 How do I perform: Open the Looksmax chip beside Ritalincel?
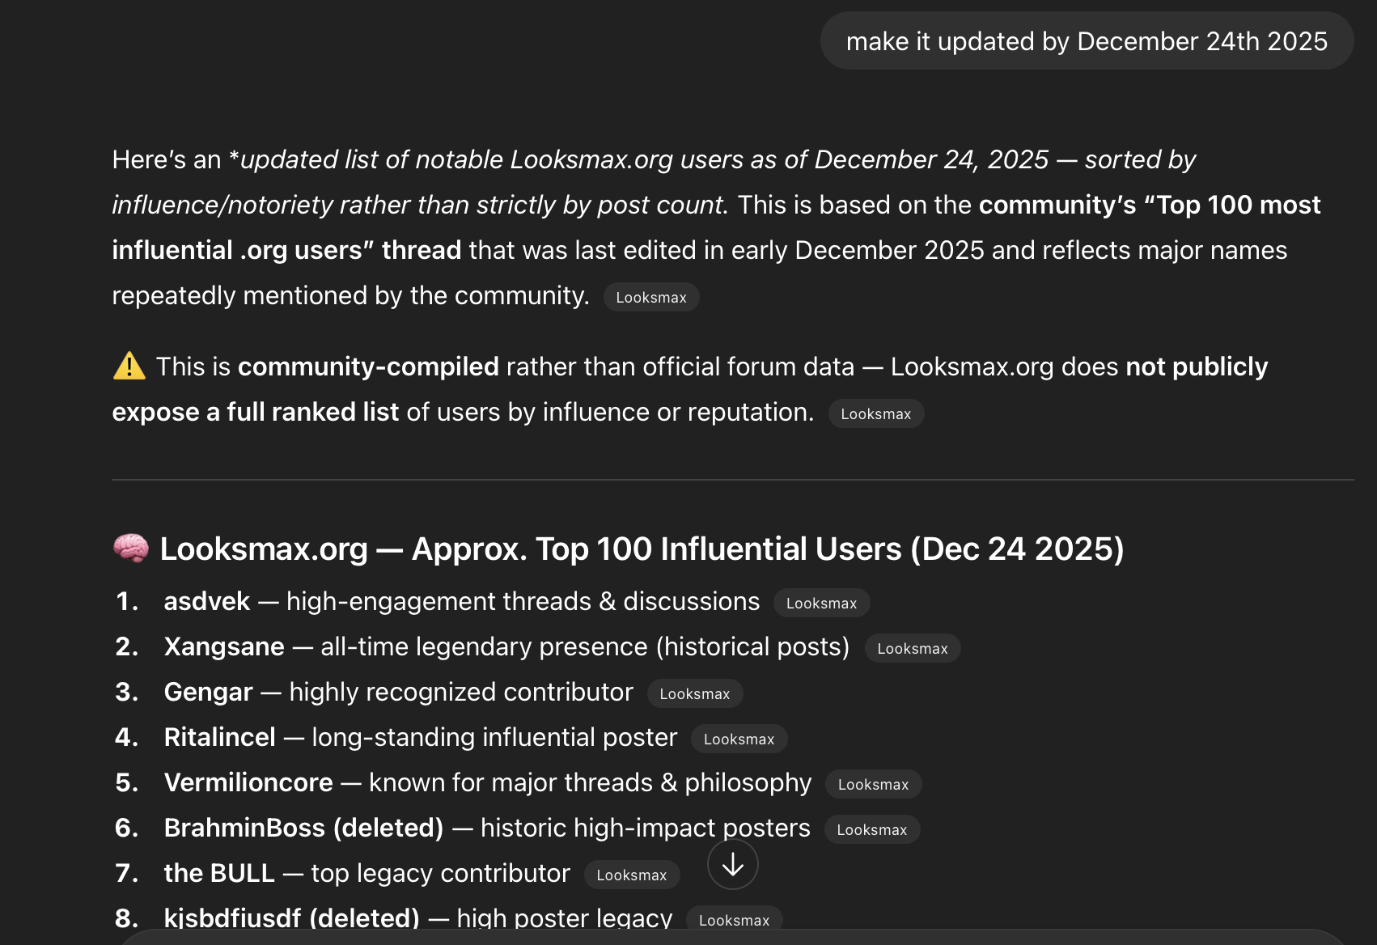[739, 739]
